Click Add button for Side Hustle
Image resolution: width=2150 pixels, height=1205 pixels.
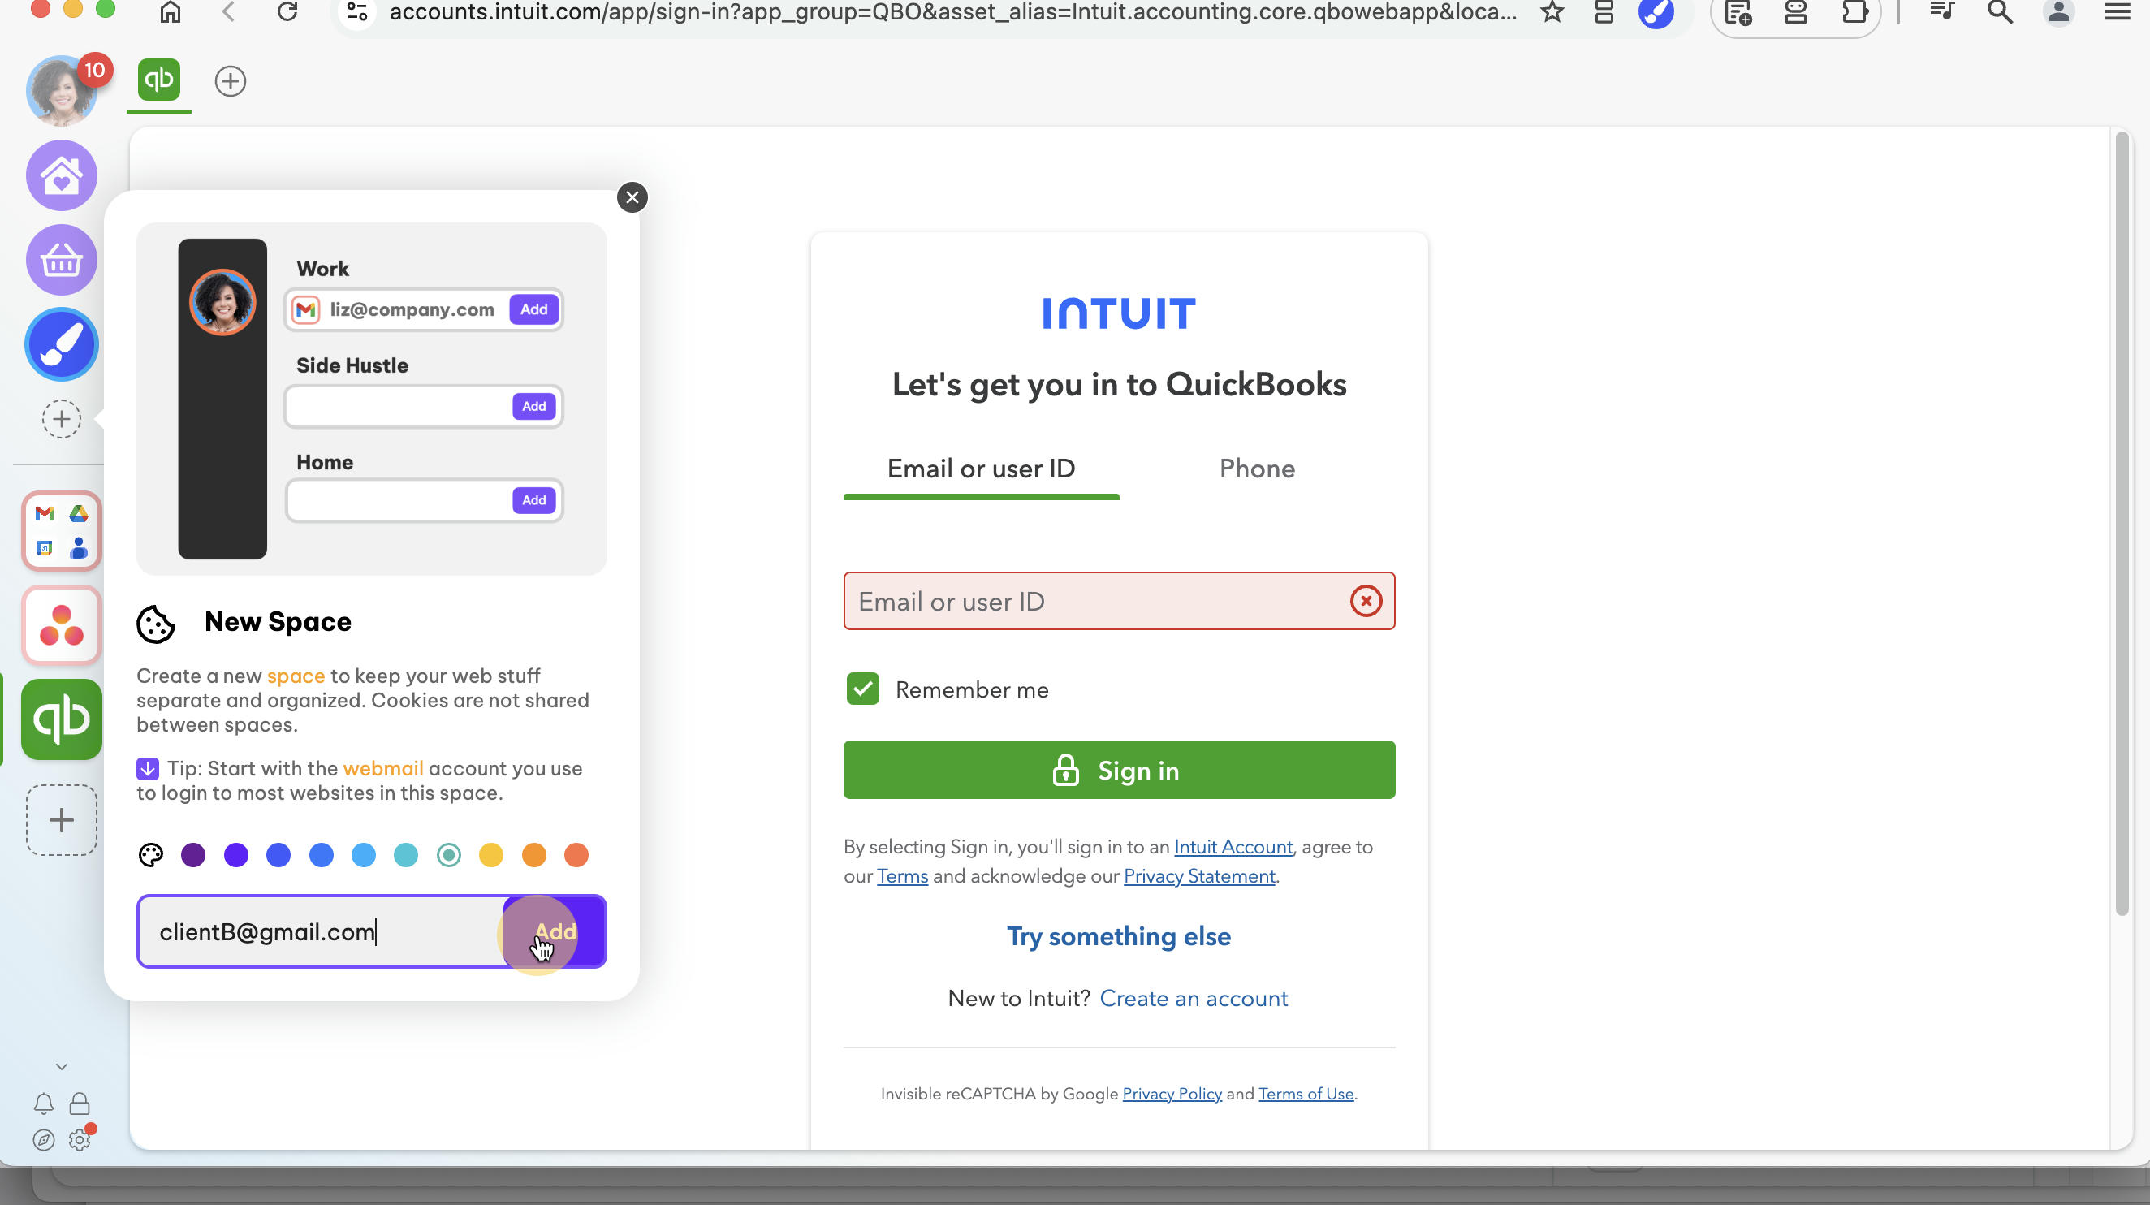[534, 406]
